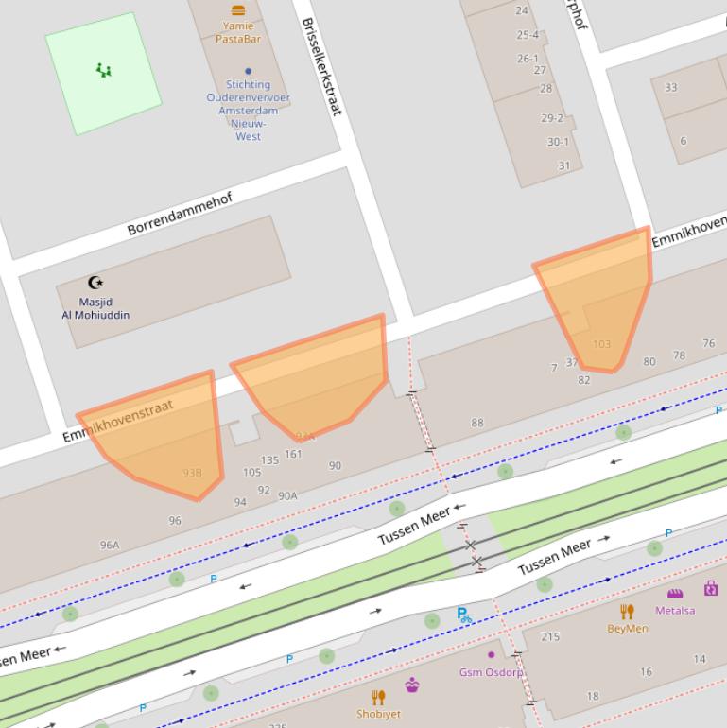Click the Yamie PastaBar fast food icon
Screen dimensions: 727x728
pos(238,9)
